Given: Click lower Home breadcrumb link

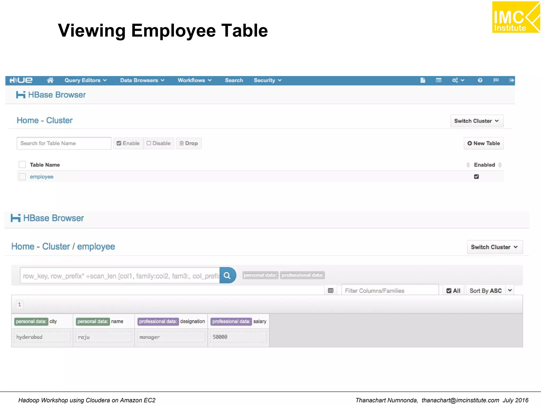Looking at the screenshot, I should pos(23,247).
